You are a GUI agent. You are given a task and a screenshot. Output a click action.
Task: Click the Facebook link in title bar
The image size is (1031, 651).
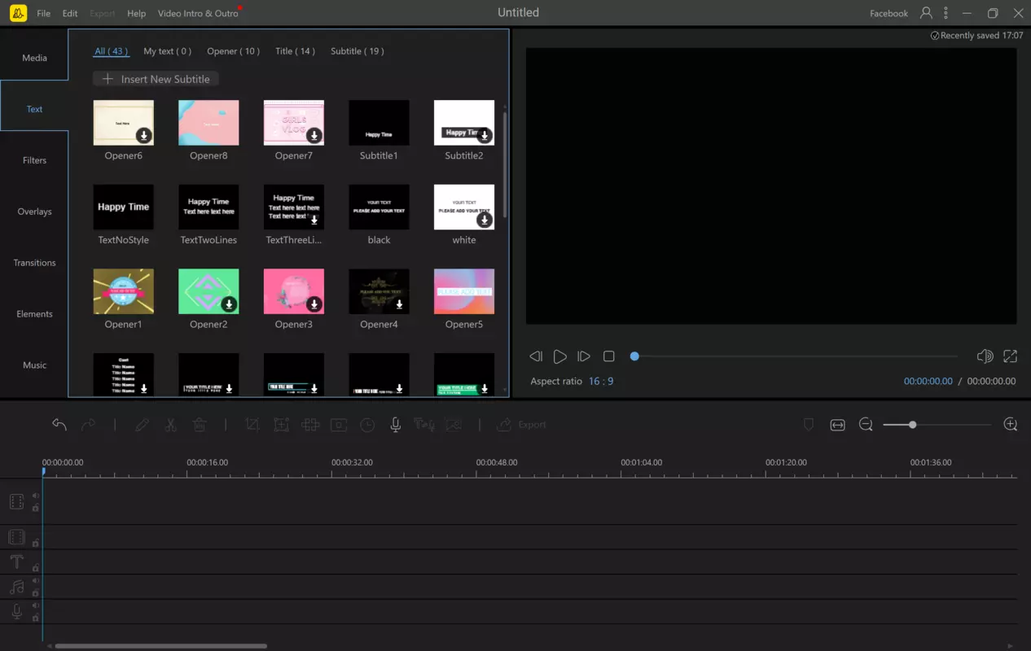click(x=888, y=13)
